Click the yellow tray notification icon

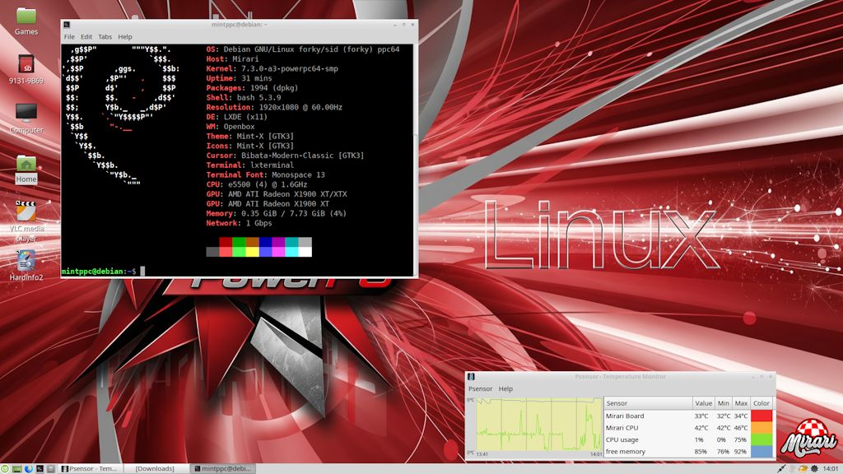pyautogui.click(x=803, y=468)
